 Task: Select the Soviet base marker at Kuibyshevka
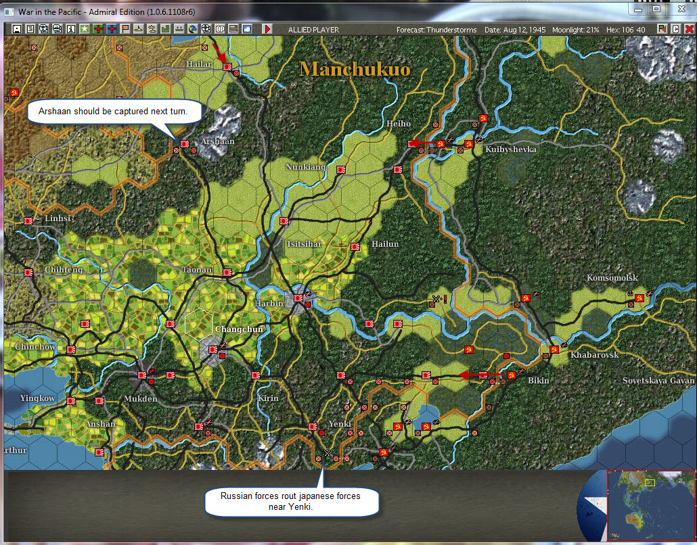[x=468, y=144]
